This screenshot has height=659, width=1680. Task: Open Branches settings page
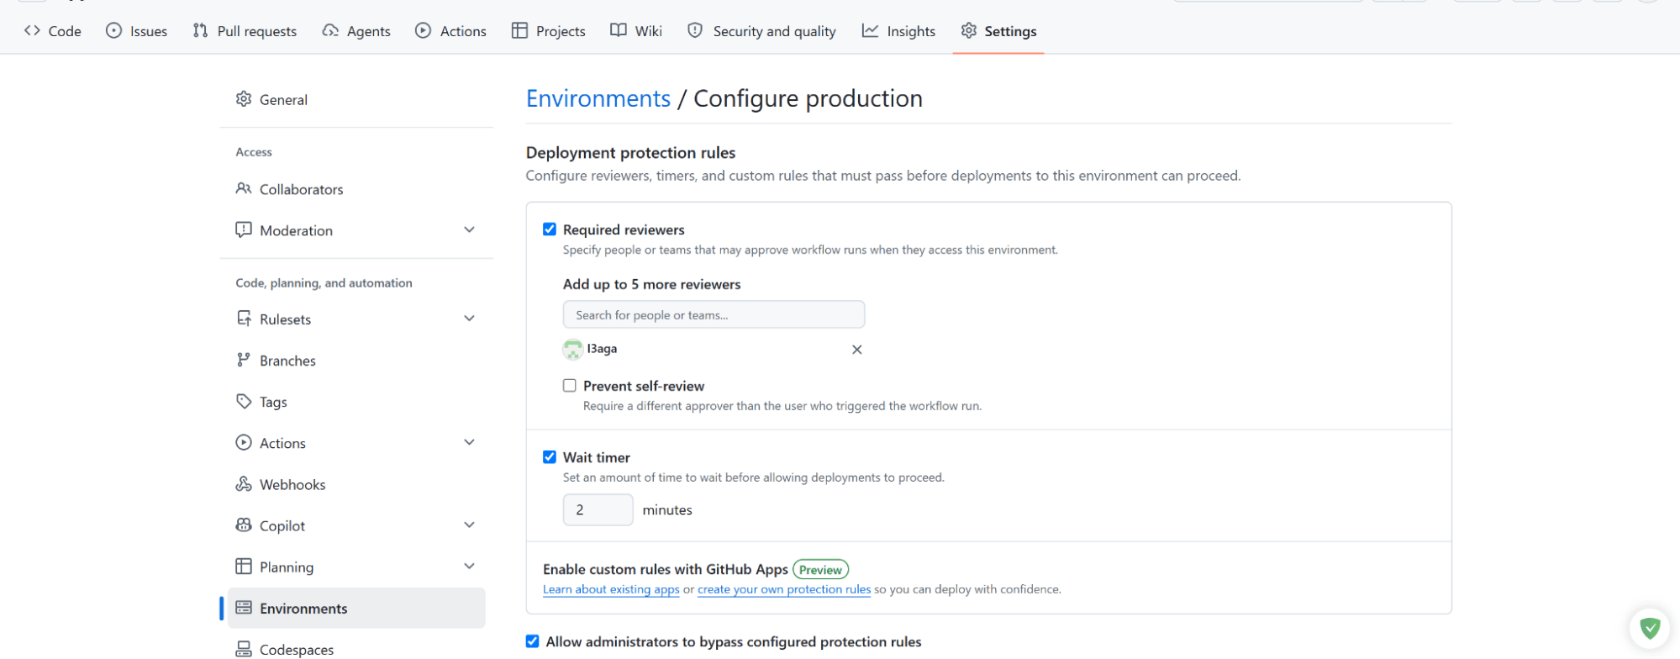356,361
